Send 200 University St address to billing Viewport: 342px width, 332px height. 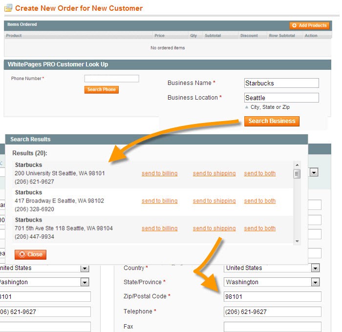tap(159, 173)
